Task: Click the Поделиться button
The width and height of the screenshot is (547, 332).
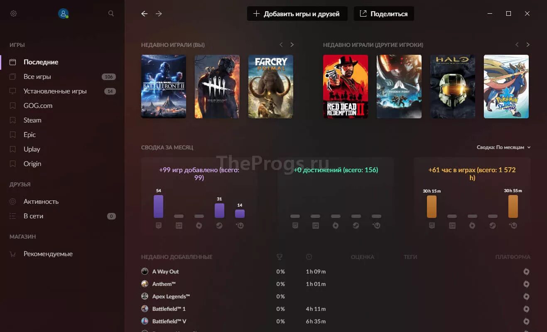Action: [384, 14]
